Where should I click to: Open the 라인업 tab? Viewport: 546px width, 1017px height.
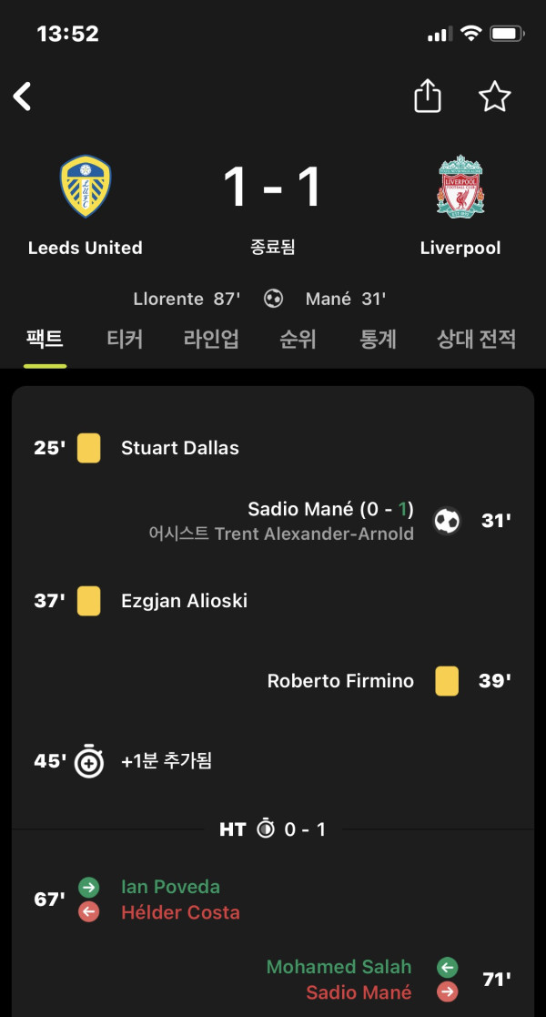coord(211,339)
